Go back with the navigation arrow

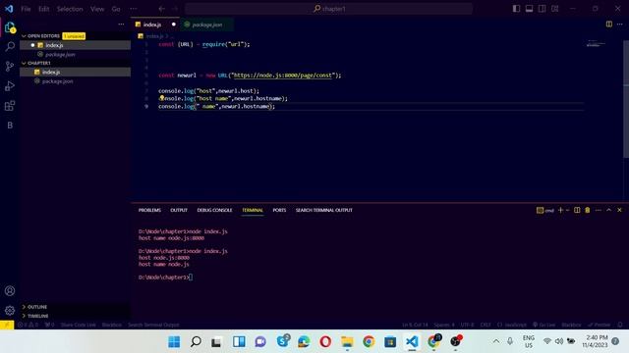tap(161, 9)
